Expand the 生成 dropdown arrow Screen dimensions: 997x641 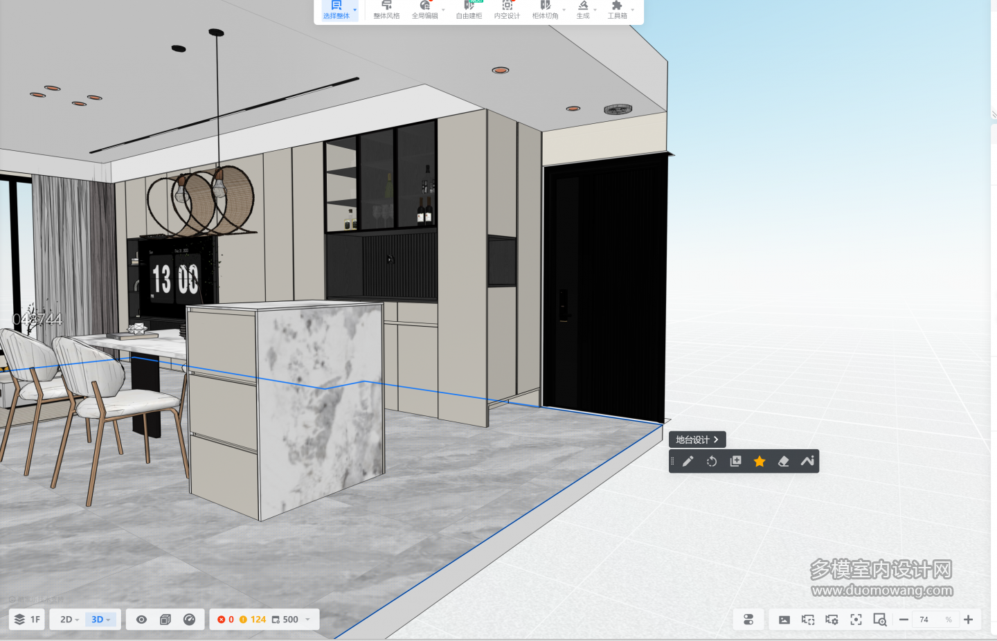(595, 10)
